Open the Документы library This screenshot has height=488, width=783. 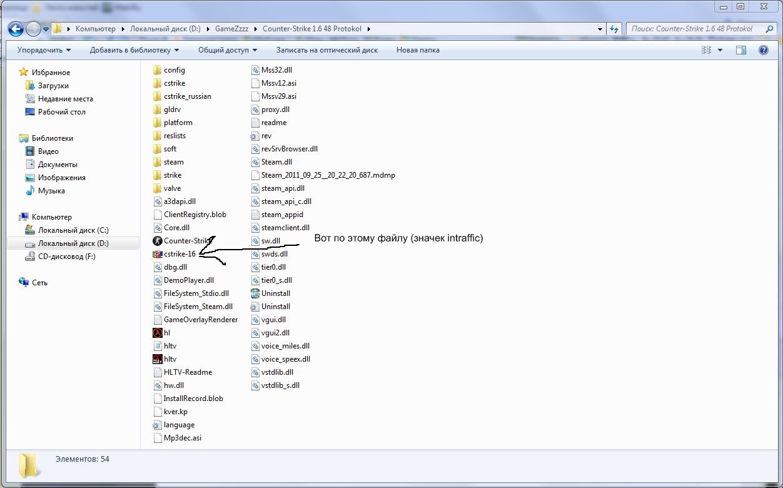[58, 165]
